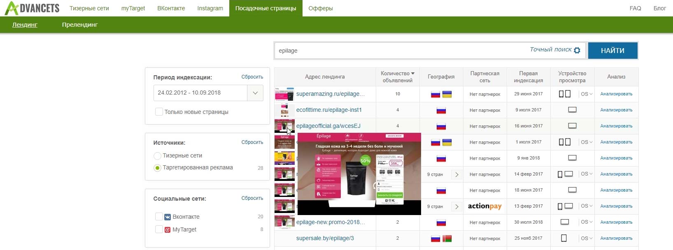Open OS dropdown in 14 февр 2017 row
The width and height of the screenshot is (673, 250).
click(587, 174)
